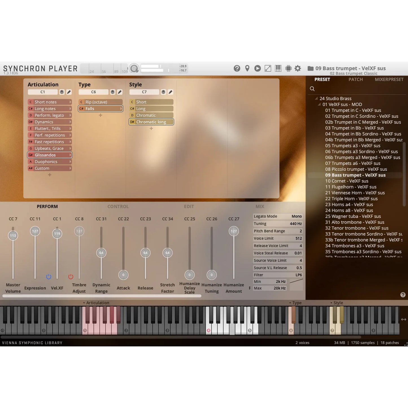
Task: Enable the Timbre Adjust power toggle
Action: tap(71, 277)
